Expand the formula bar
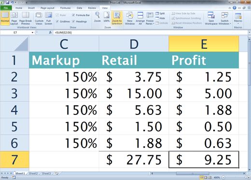The height and width of the screenshot is (180, 251). [x=249, y=32]
